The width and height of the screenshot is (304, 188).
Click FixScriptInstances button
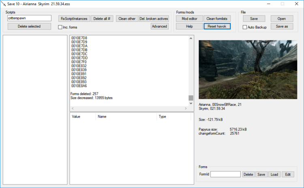(x=74, y=19)
